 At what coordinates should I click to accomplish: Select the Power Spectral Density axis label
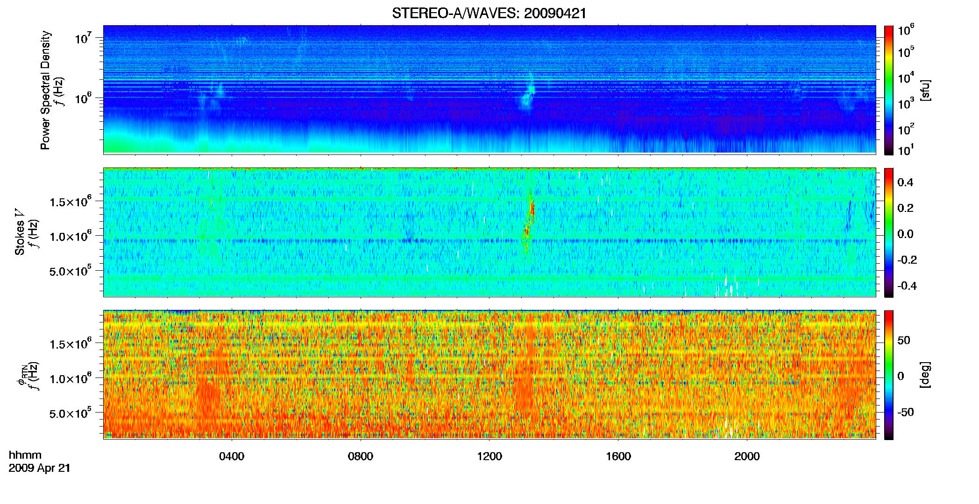45,90
